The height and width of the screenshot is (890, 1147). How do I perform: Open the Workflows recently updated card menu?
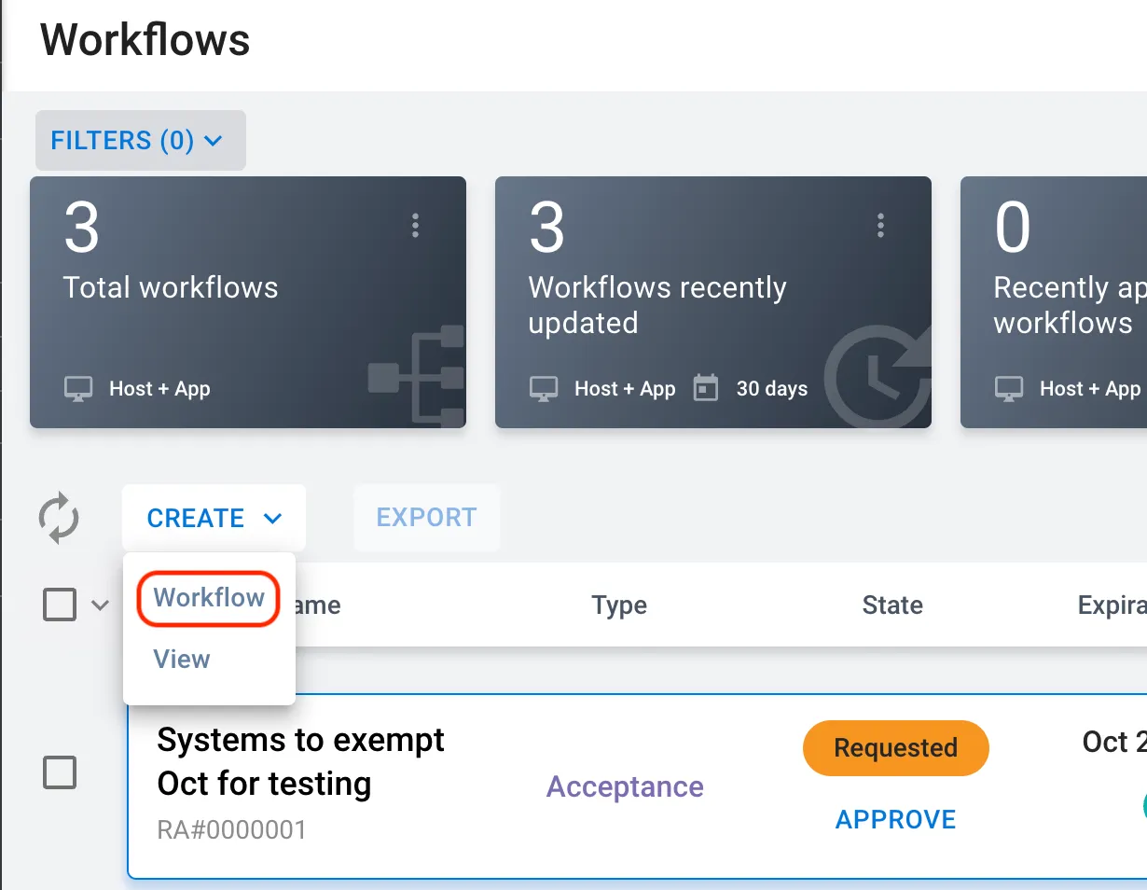[x=880, y=225]
